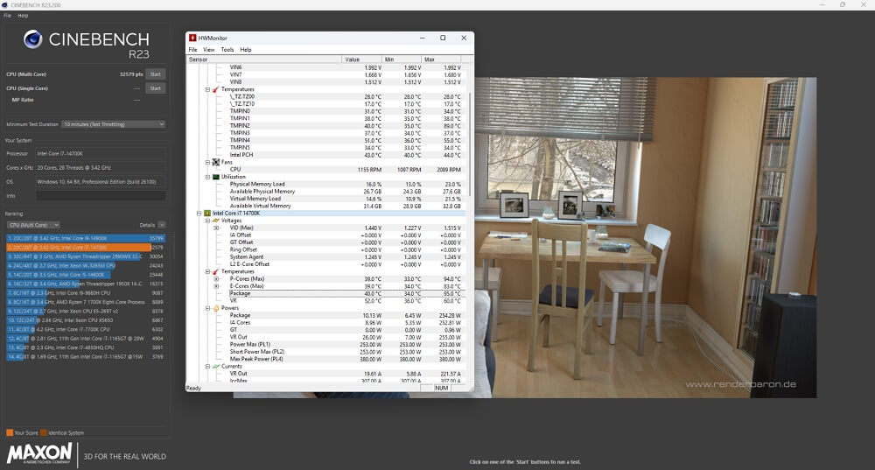Viewport: 875px width, 470px height.
Task: Click the Powers flame icon
Action: [x=215, y=308]
